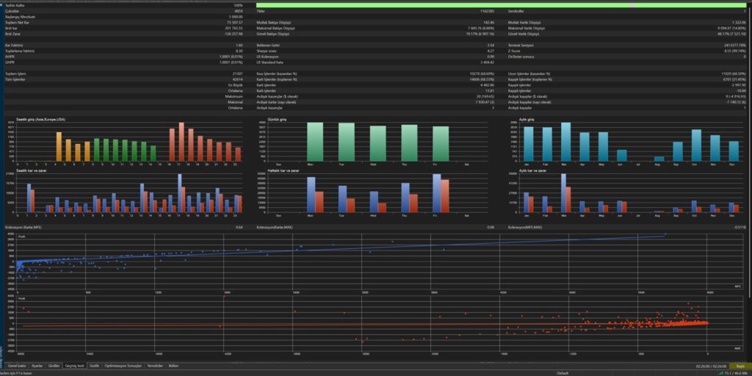Click the Brüt kar label
Viewport: 752px width, 376px height.
click(x=12, y=28)
